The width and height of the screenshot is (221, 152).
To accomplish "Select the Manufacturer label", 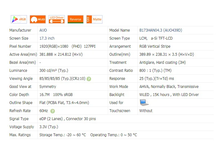I will [20, 30].
